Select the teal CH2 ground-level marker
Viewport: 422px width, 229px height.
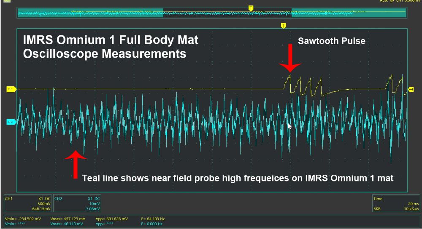pos(11,122)
